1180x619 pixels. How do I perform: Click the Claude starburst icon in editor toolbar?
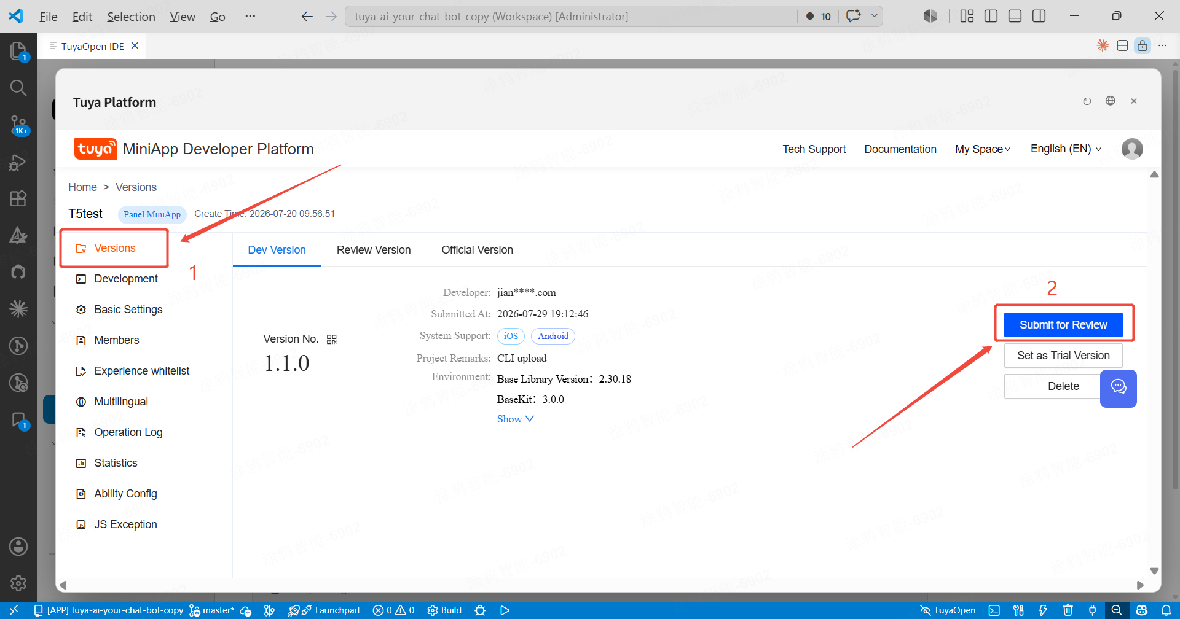(1103, 45)
